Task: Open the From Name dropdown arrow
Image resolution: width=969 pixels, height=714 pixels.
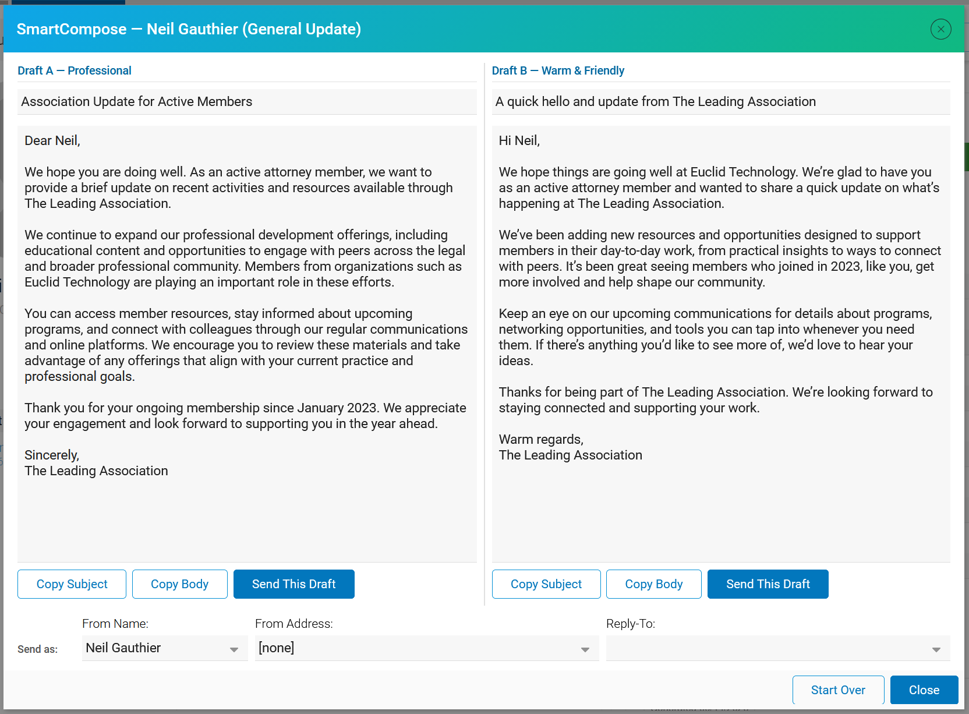Action: [x=234, y=649]
